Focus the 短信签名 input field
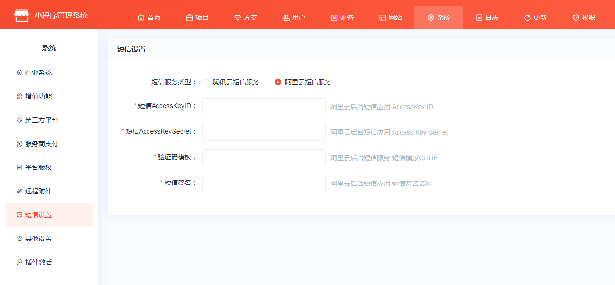Image resolution: width=615 pixels, height=285 pixels. (x=264, y=184)
